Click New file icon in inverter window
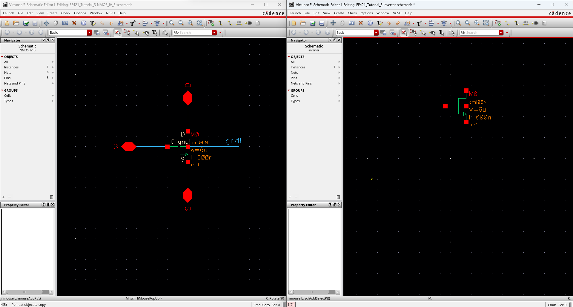 pyautogui.click(x=294, y=23)
